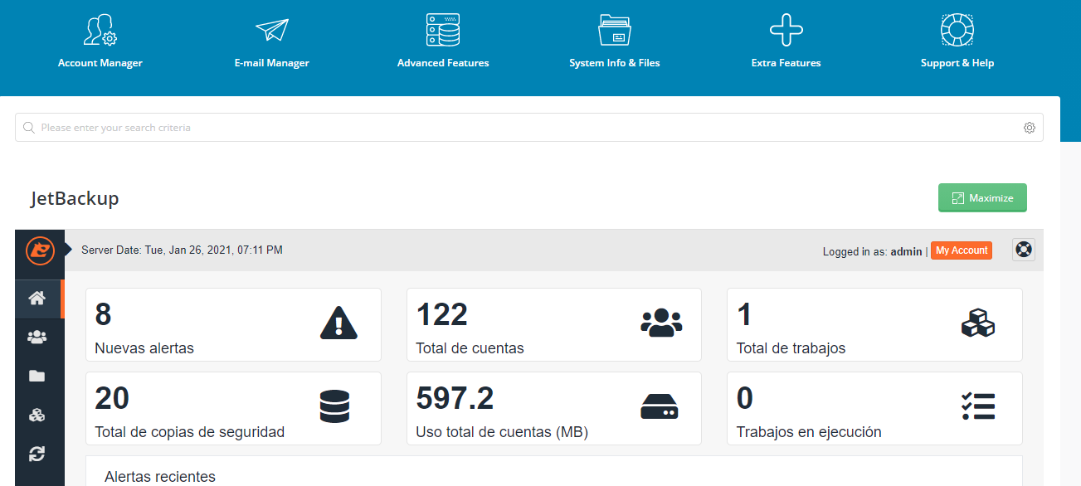1081x486 pixels.
Task: Click the database stack icon
Action: click(x=334, y=406)
